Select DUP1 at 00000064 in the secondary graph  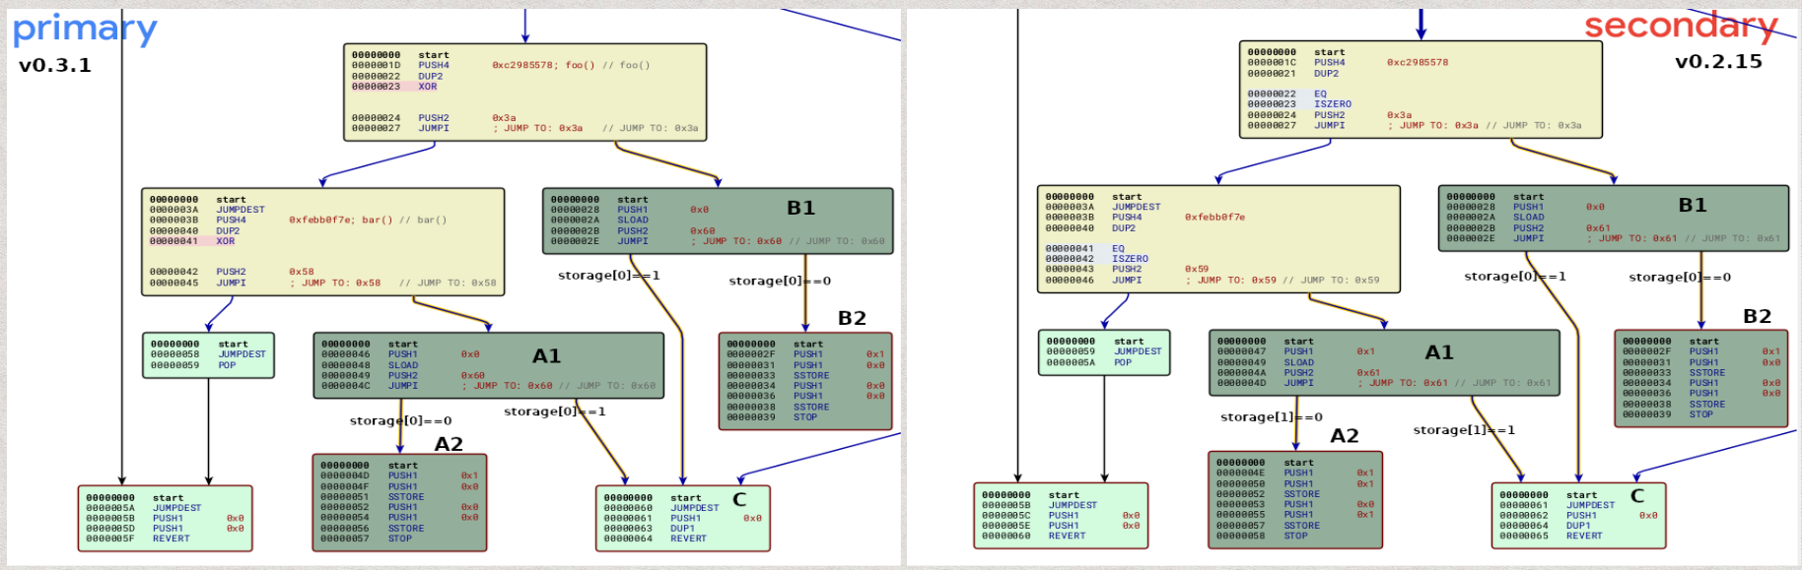pyautogui.click(x=1545, y=526)
